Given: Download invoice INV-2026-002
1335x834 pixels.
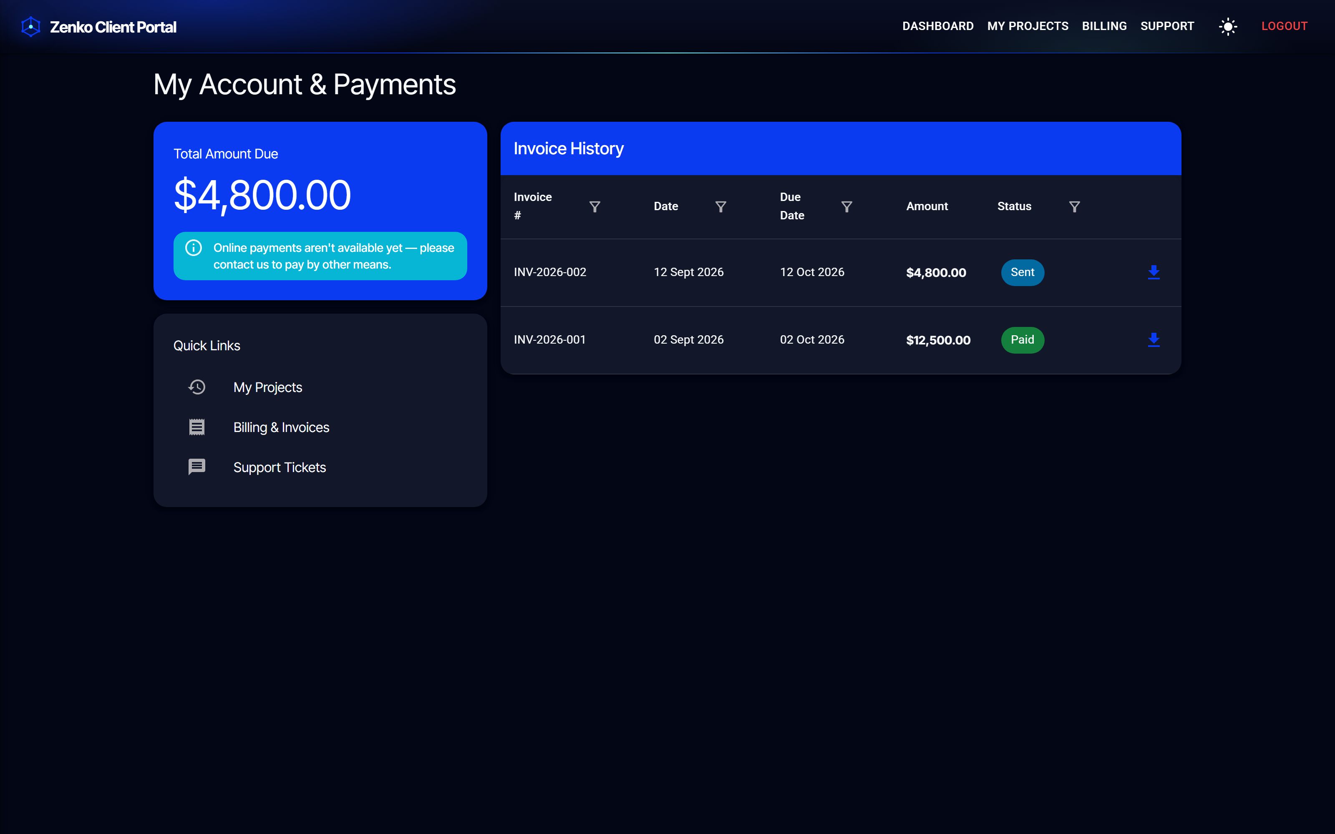Looking at the screenshot, I should (x=1154, y=272).
